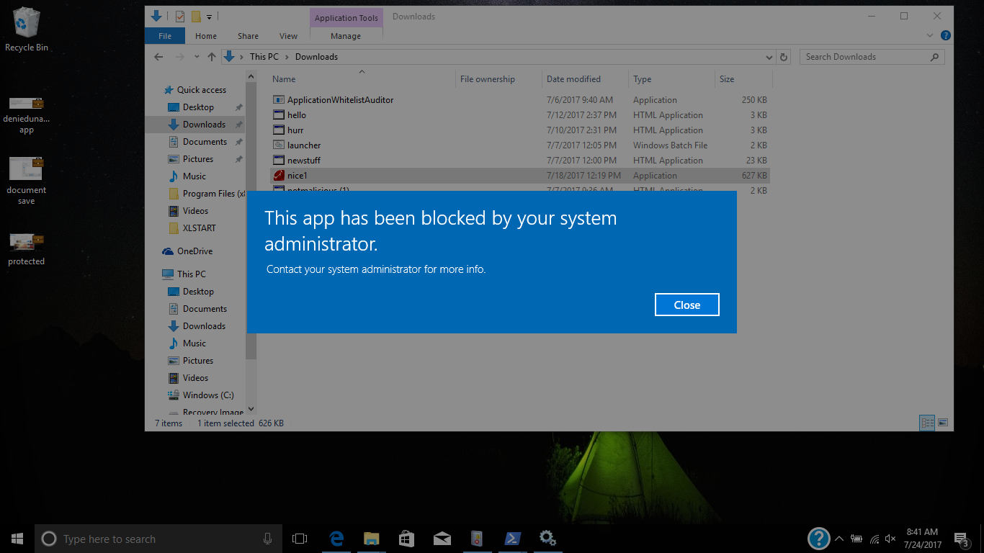Click the "250 KB" size cell
Image resolution: width=984 pixels, height=553 pixels.
pyautogui.click(x=754, y=100)
